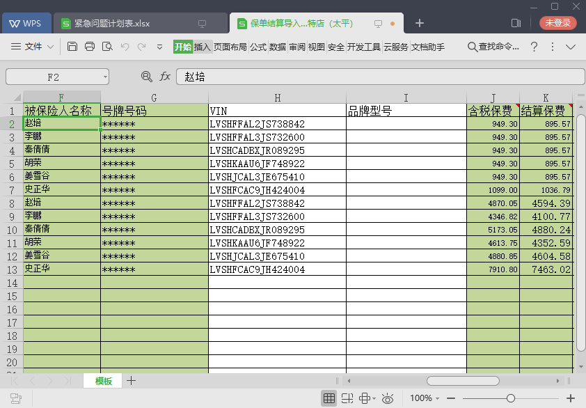The image size is (586, 408).
Task: Open Print Preview from the quick toolbar
Action: click(x=107, y=47)
